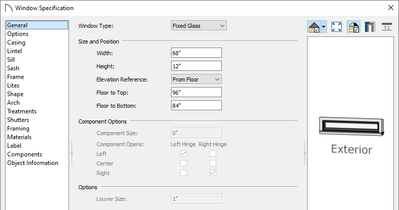Toggle the Left component Left Hinge checkbox
This screenshot has width=399, height=210.
click(183, 154)
